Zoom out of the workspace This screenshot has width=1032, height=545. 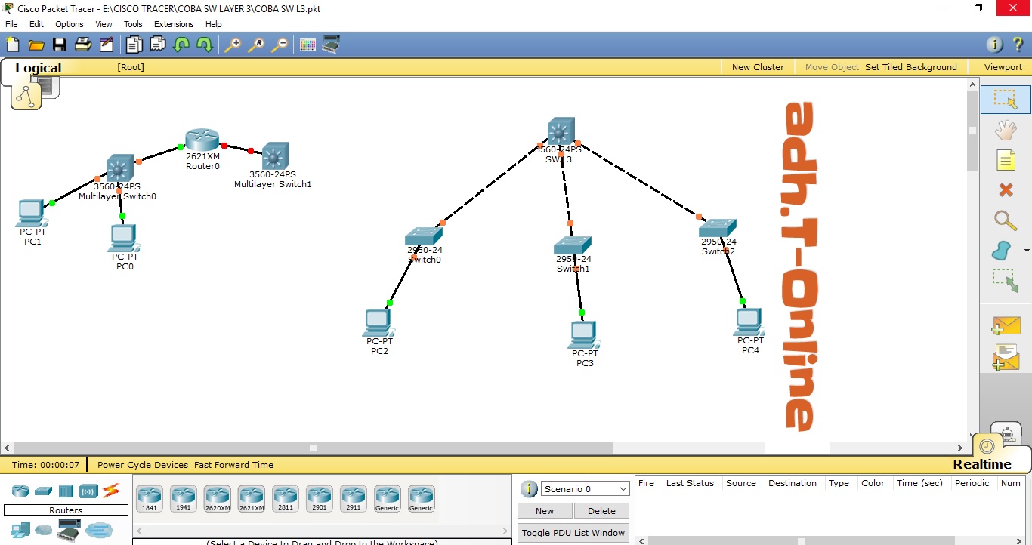[280, 45]
